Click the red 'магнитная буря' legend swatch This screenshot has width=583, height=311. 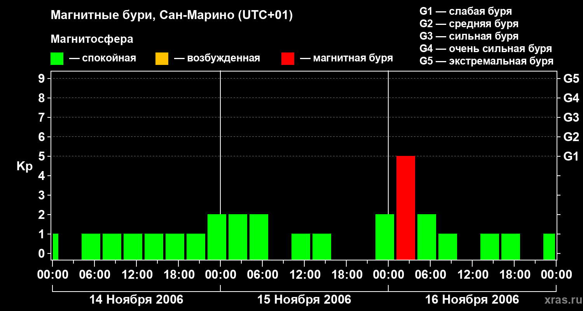point(288,59)
